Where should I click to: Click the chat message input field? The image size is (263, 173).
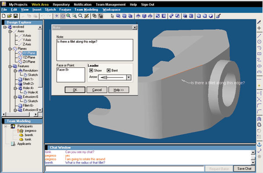[x=124, y=168]
